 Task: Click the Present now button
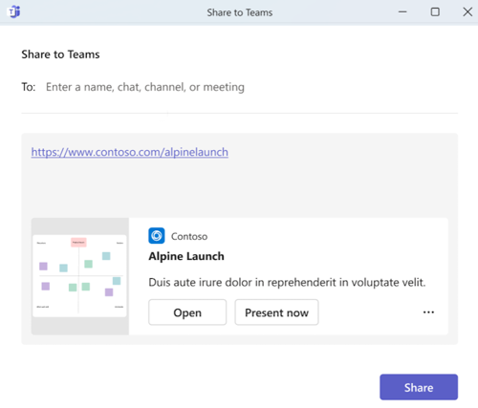(x=276, y=312)
